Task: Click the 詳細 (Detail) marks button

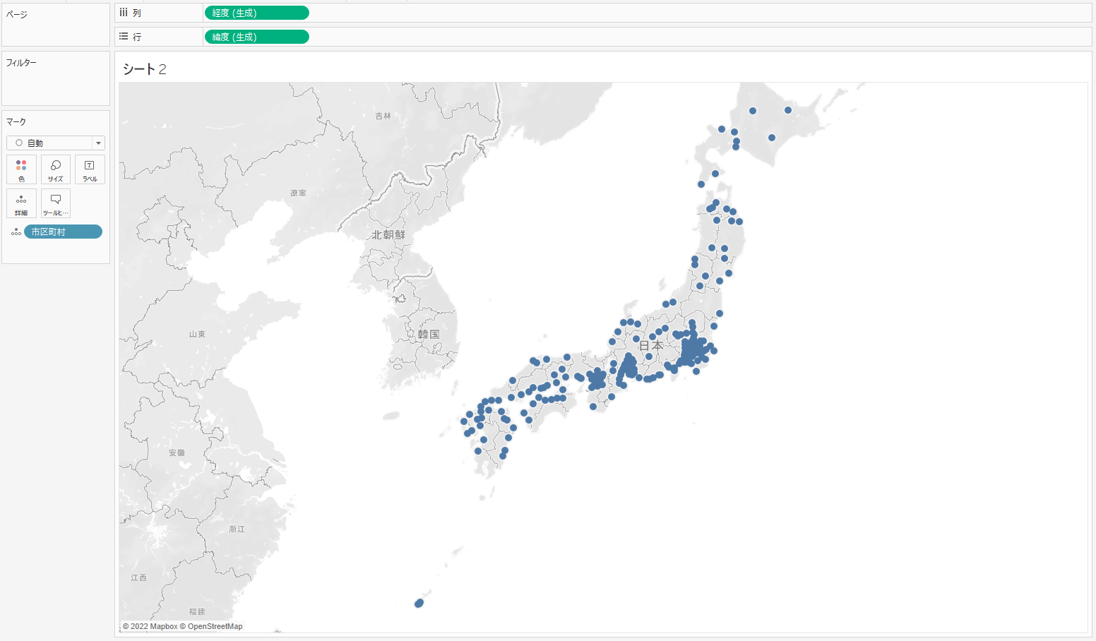Action: (x=21, y=203)
